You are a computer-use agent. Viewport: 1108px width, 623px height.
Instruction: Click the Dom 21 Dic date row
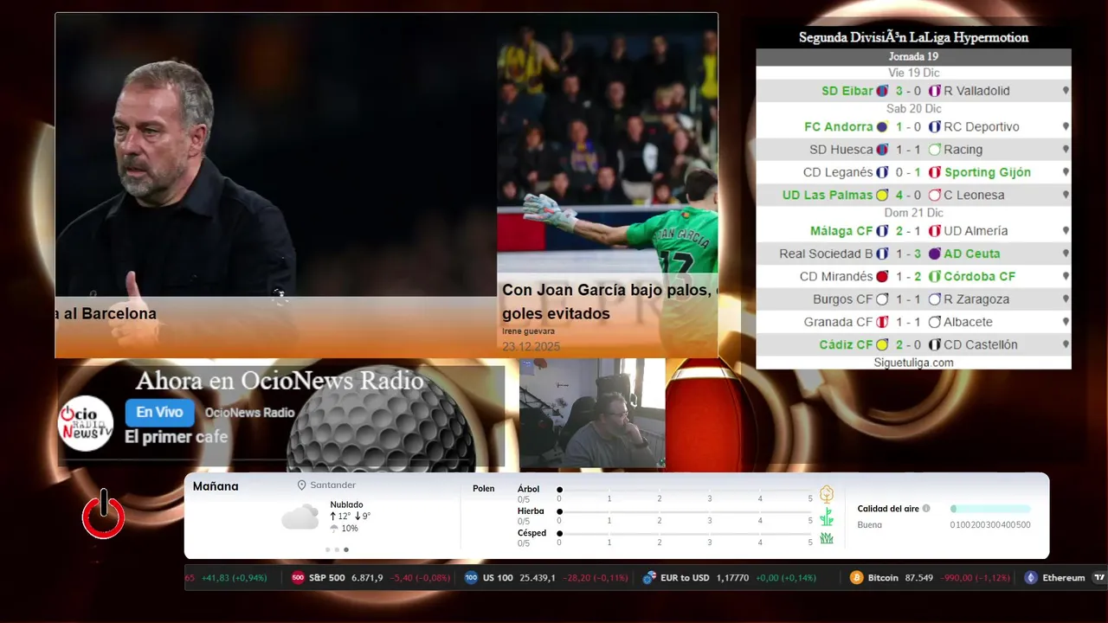point(913,213)
